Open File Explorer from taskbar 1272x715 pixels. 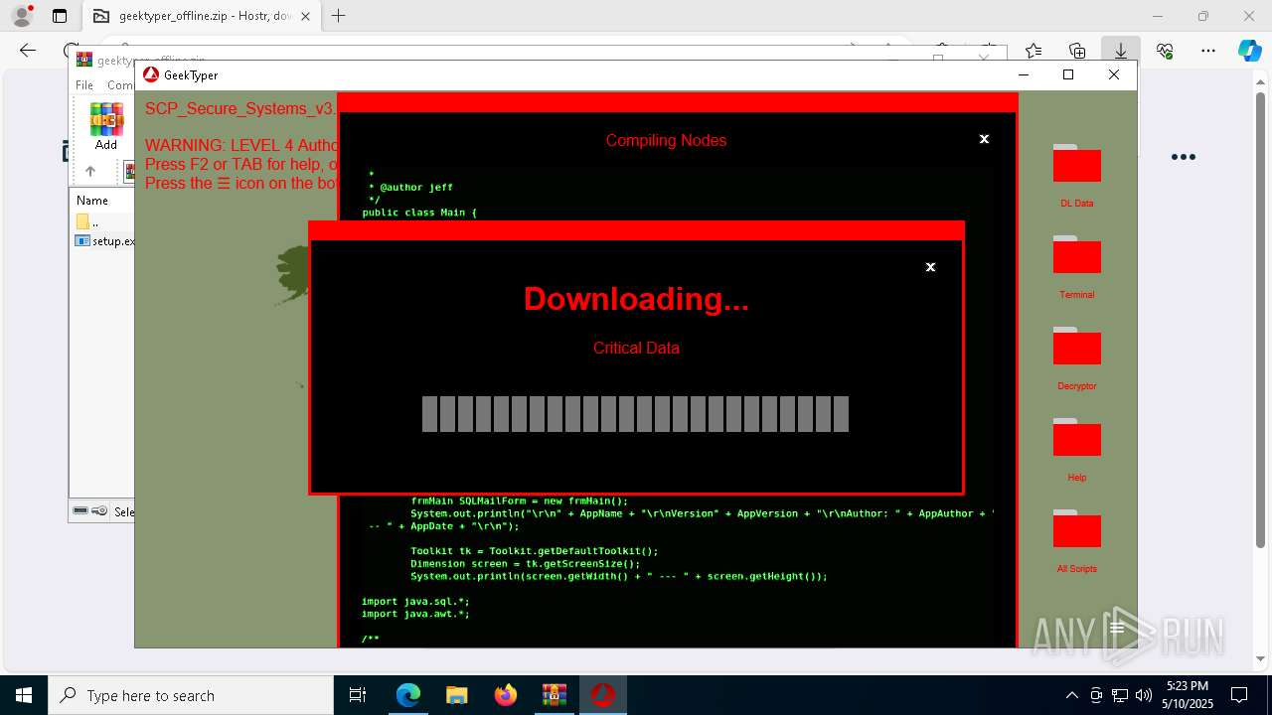(456, 695)
